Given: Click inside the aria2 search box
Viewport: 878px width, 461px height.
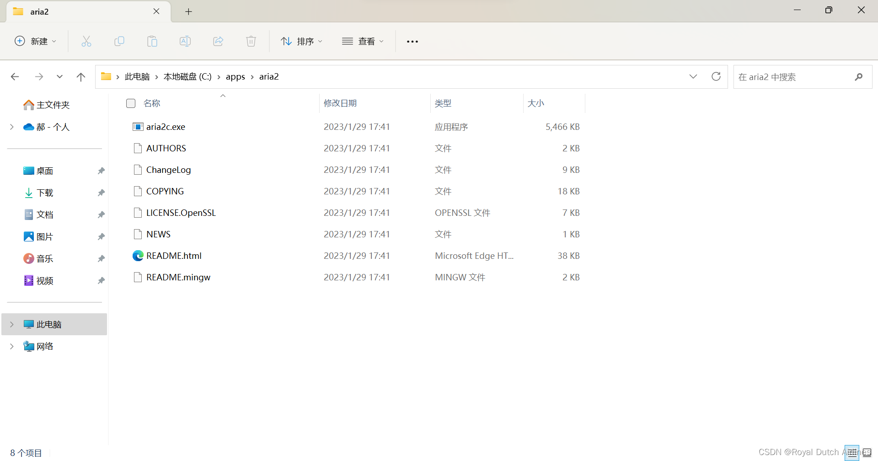Looking at the screenshot, I should [796, 76].
